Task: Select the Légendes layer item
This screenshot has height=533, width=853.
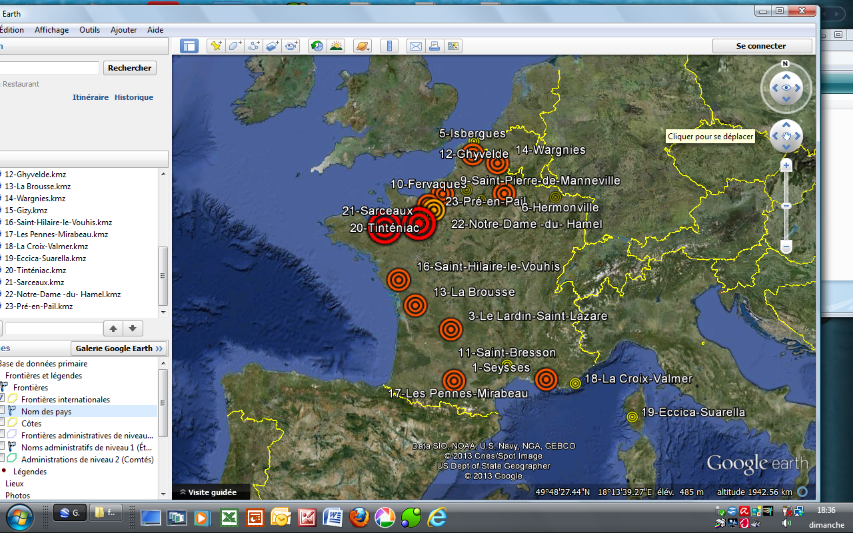Action: [30, 472]
